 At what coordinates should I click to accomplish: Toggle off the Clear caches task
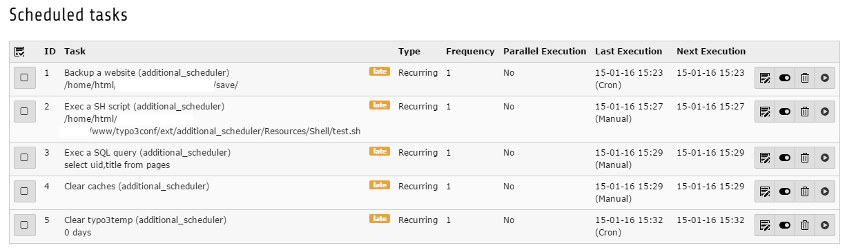(x=785, y=191)
